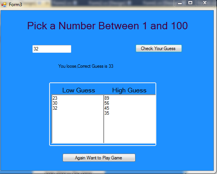Viewport: 217px width, 174px height.
Task: Close the Form3 window
Action: pyautogui.click(x=205, y=3)
